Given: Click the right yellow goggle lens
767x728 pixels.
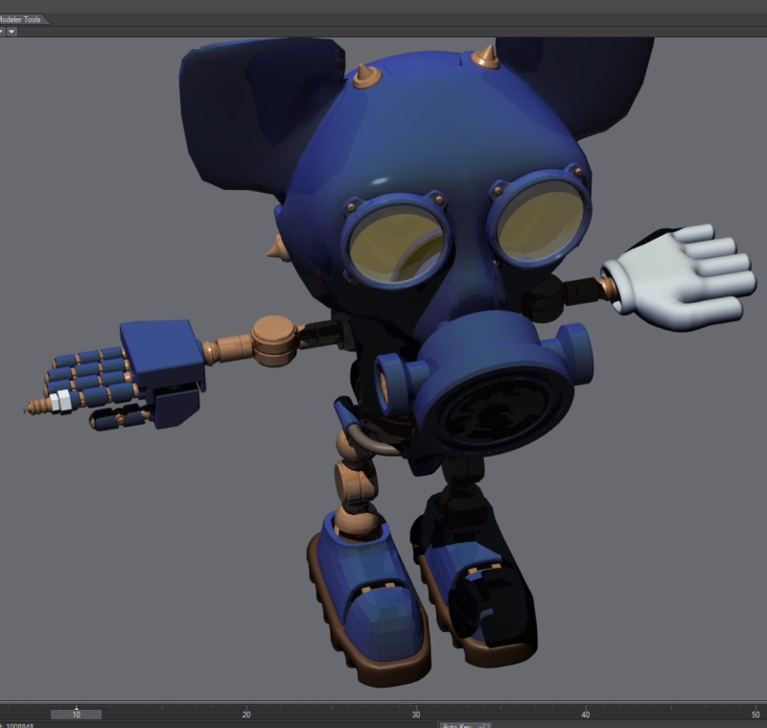Looking at the screenshot, I should click(540, 223).
